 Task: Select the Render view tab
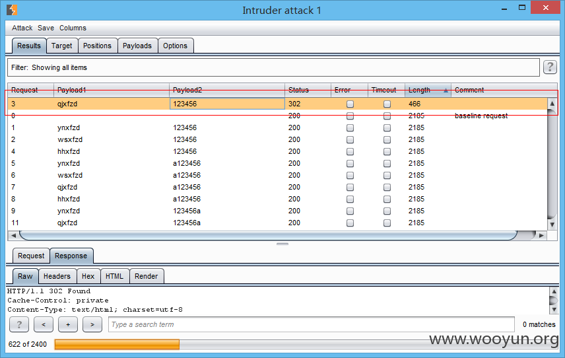[147, 276]
